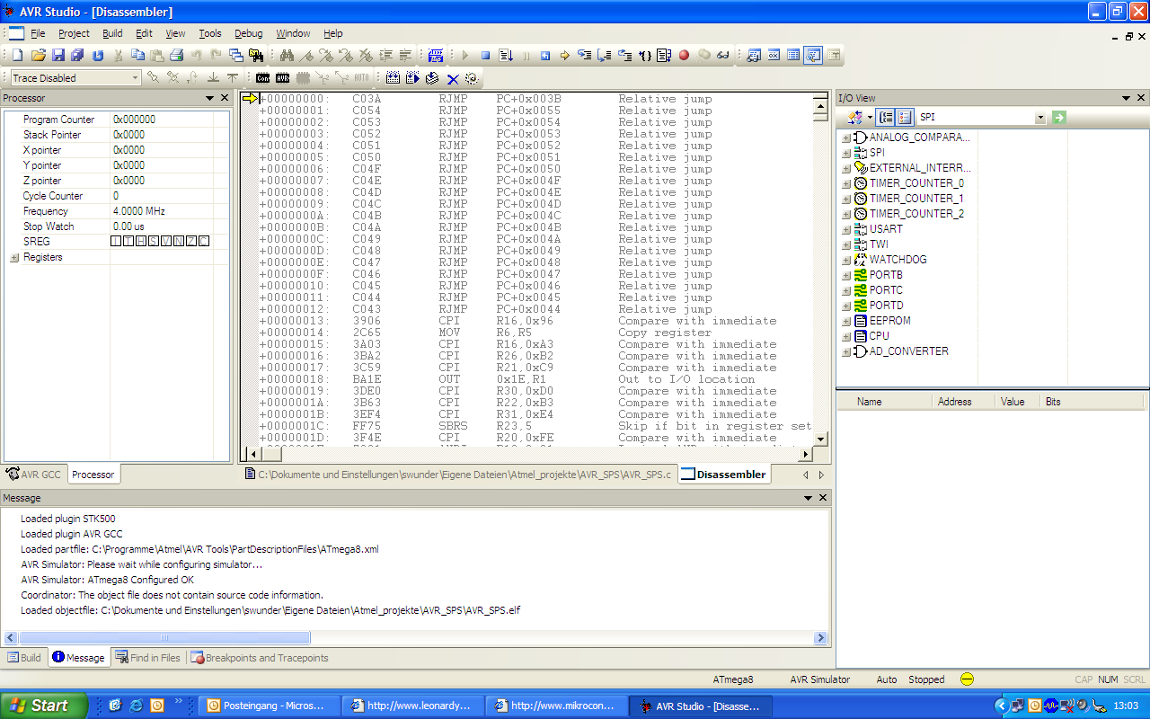Toggle the I/O View flat list mode button

coord(905,118)
